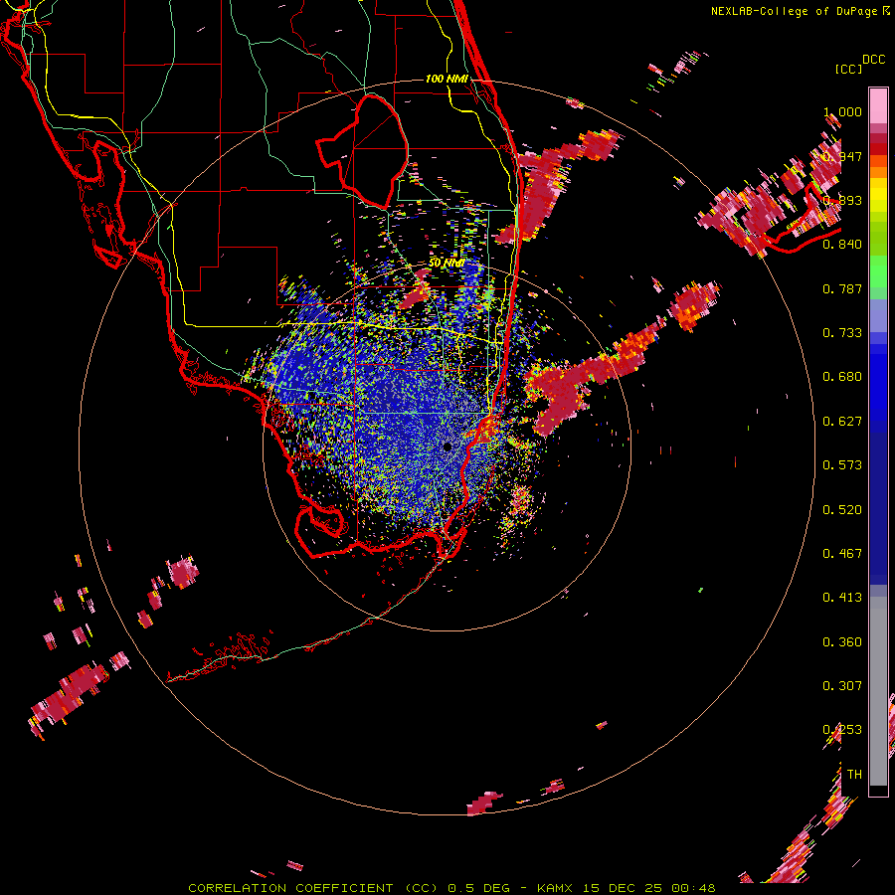
Task: Select the 1.000 value on the legend
Action: (842, 111)
